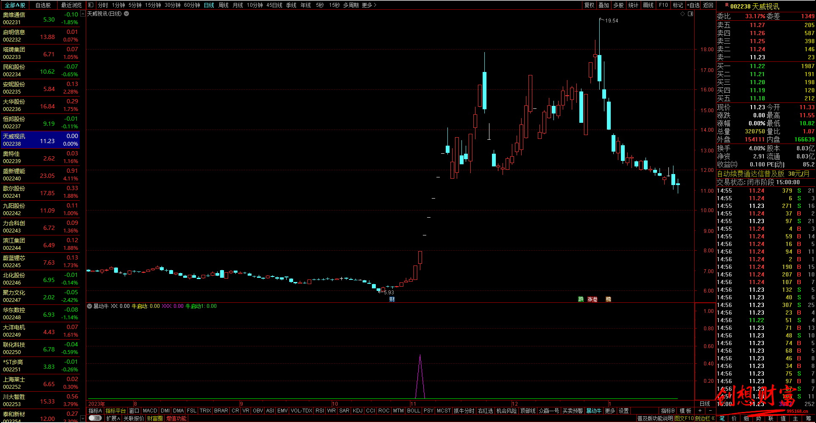
Task: Select the 暴动牛 indicator tab
Action: click(x=594, y=411)
